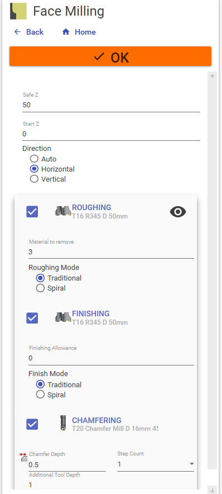
Task: Open the ROUGHING tool selection link
Action: point(91,207)
